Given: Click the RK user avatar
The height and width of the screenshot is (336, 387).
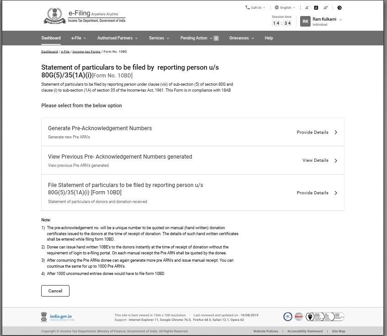Looking at the screenshot, I should pyautogui.click(x=305, y=21).
